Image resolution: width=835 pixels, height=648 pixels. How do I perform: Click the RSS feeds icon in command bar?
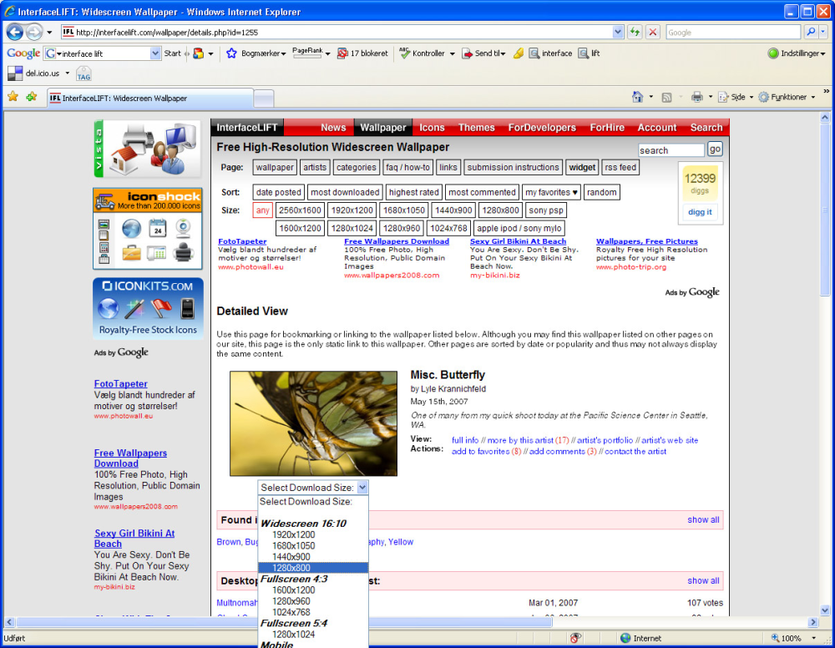(666, 97)
